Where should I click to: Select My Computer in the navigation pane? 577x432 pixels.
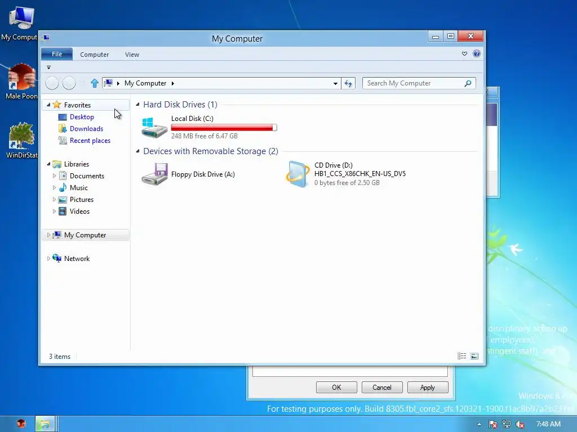(85, 235)
